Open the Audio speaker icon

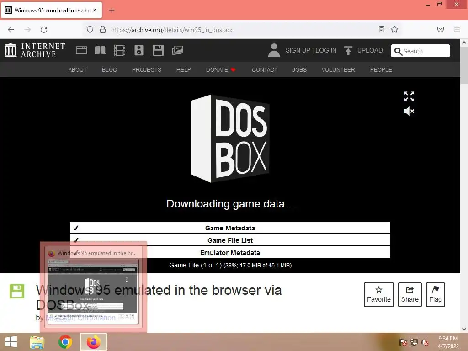coord(139,50)
